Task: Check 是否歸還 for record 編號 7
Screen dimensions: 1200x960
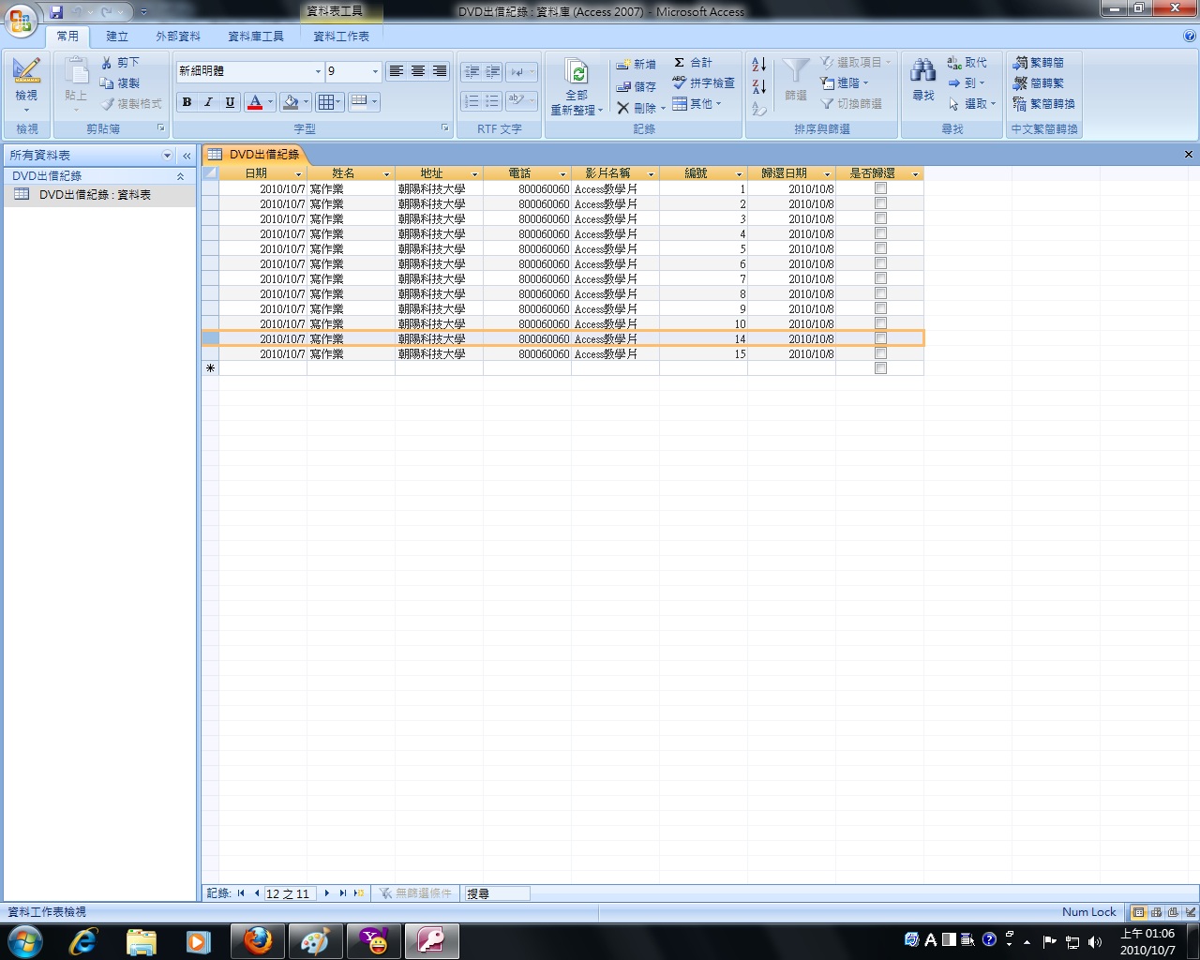Action: (880, 278)
